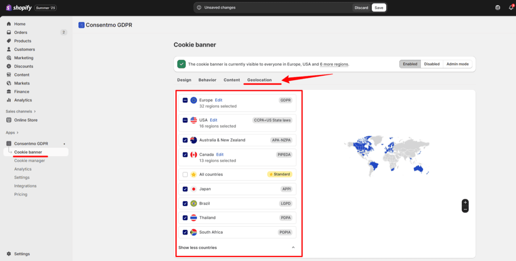
Task: Click the Discounts icon
Action: click(9, 66)
